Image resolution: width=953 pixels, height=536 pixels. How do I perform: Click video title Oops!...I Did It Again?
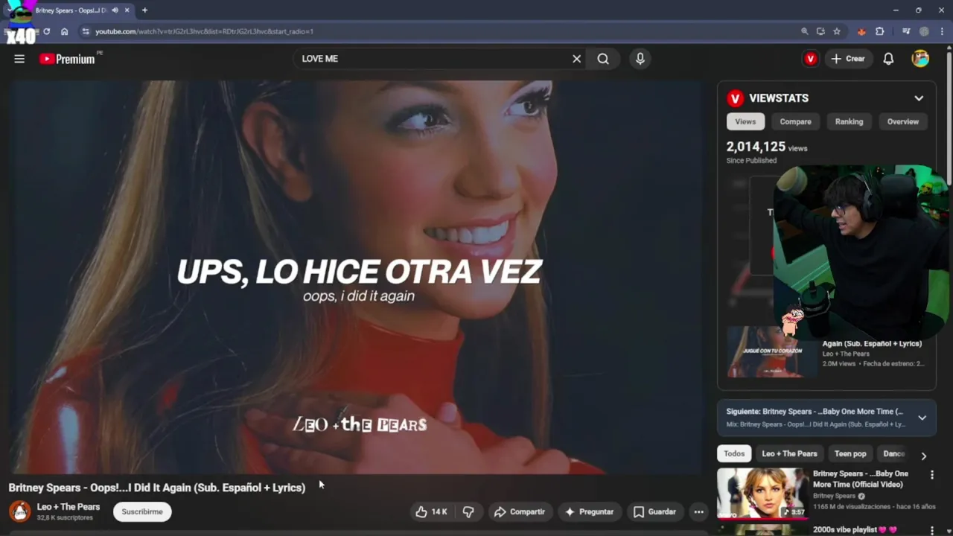(157, 488)
